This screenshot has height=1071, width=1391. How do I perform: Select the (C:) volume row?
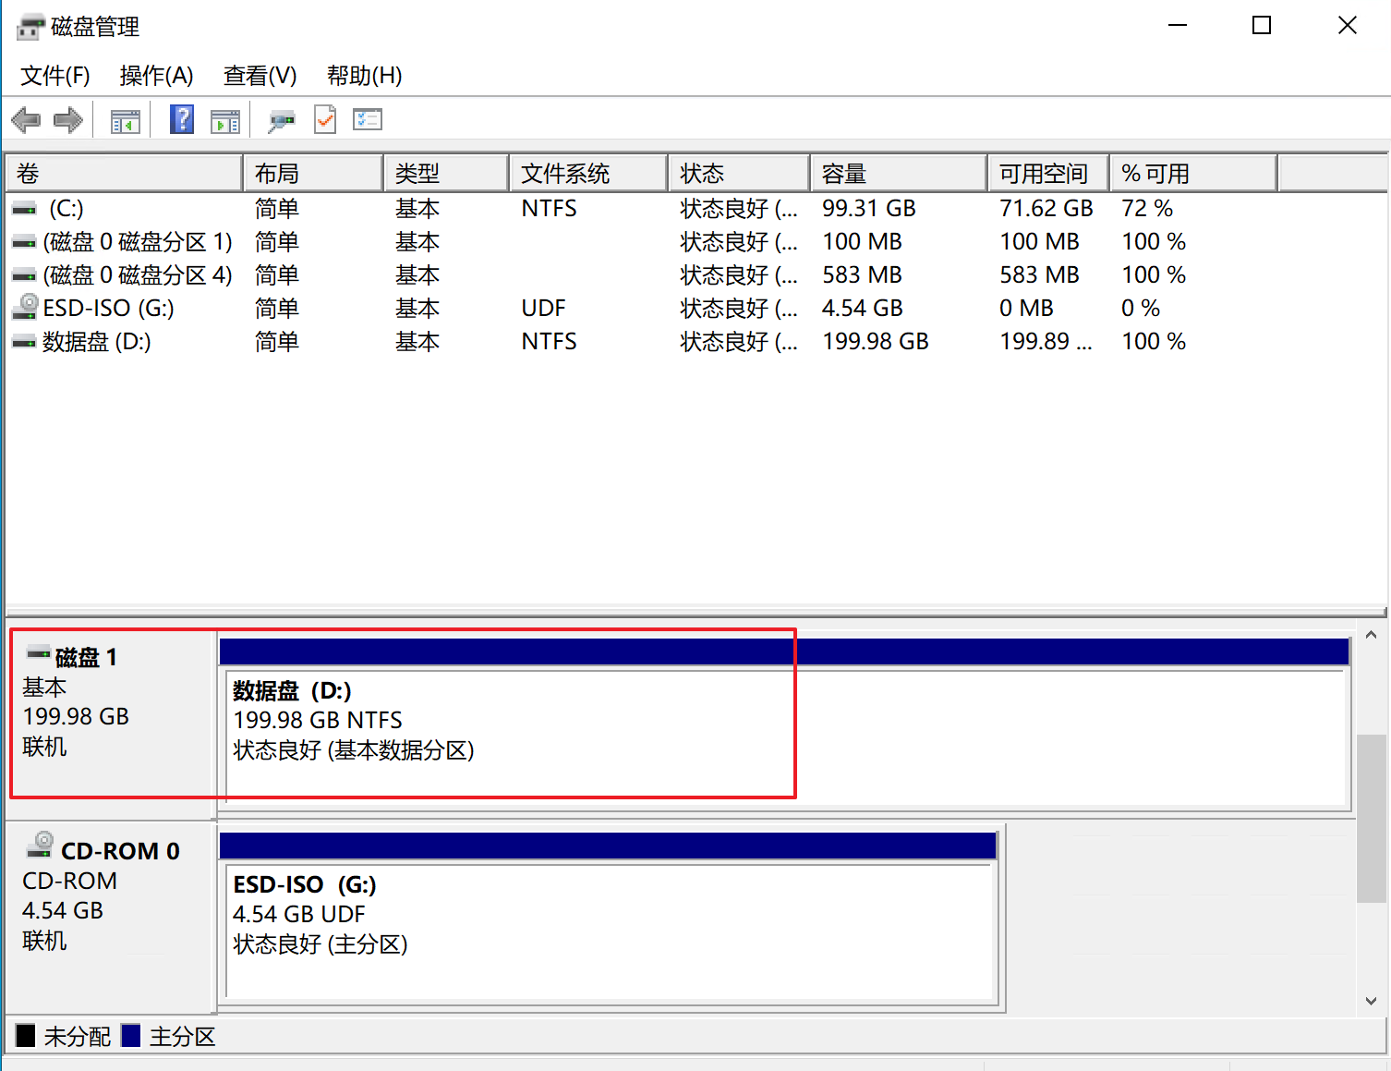click(x=67, y=209)
